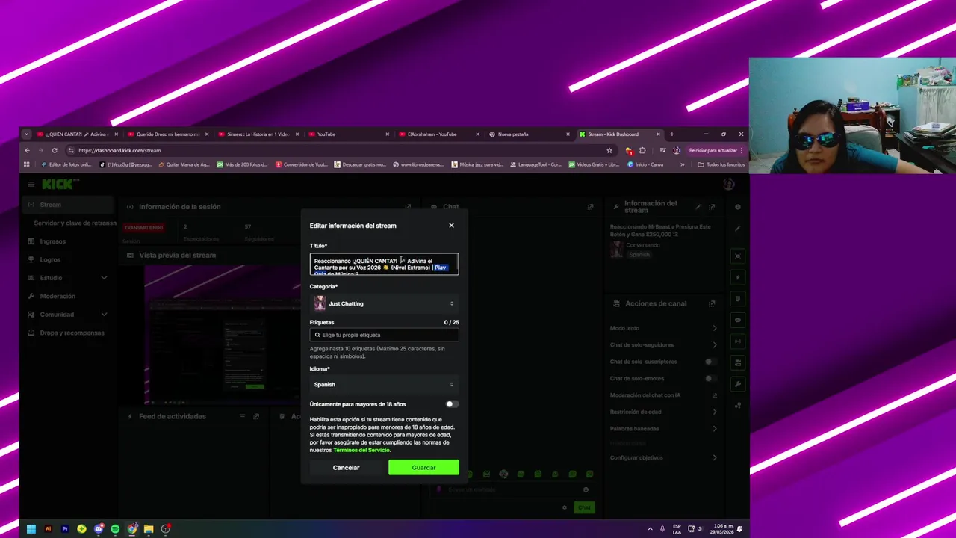Pop out the Acciones de canal panel
Viewport: 956px width, 538px height.
(712, 303)
